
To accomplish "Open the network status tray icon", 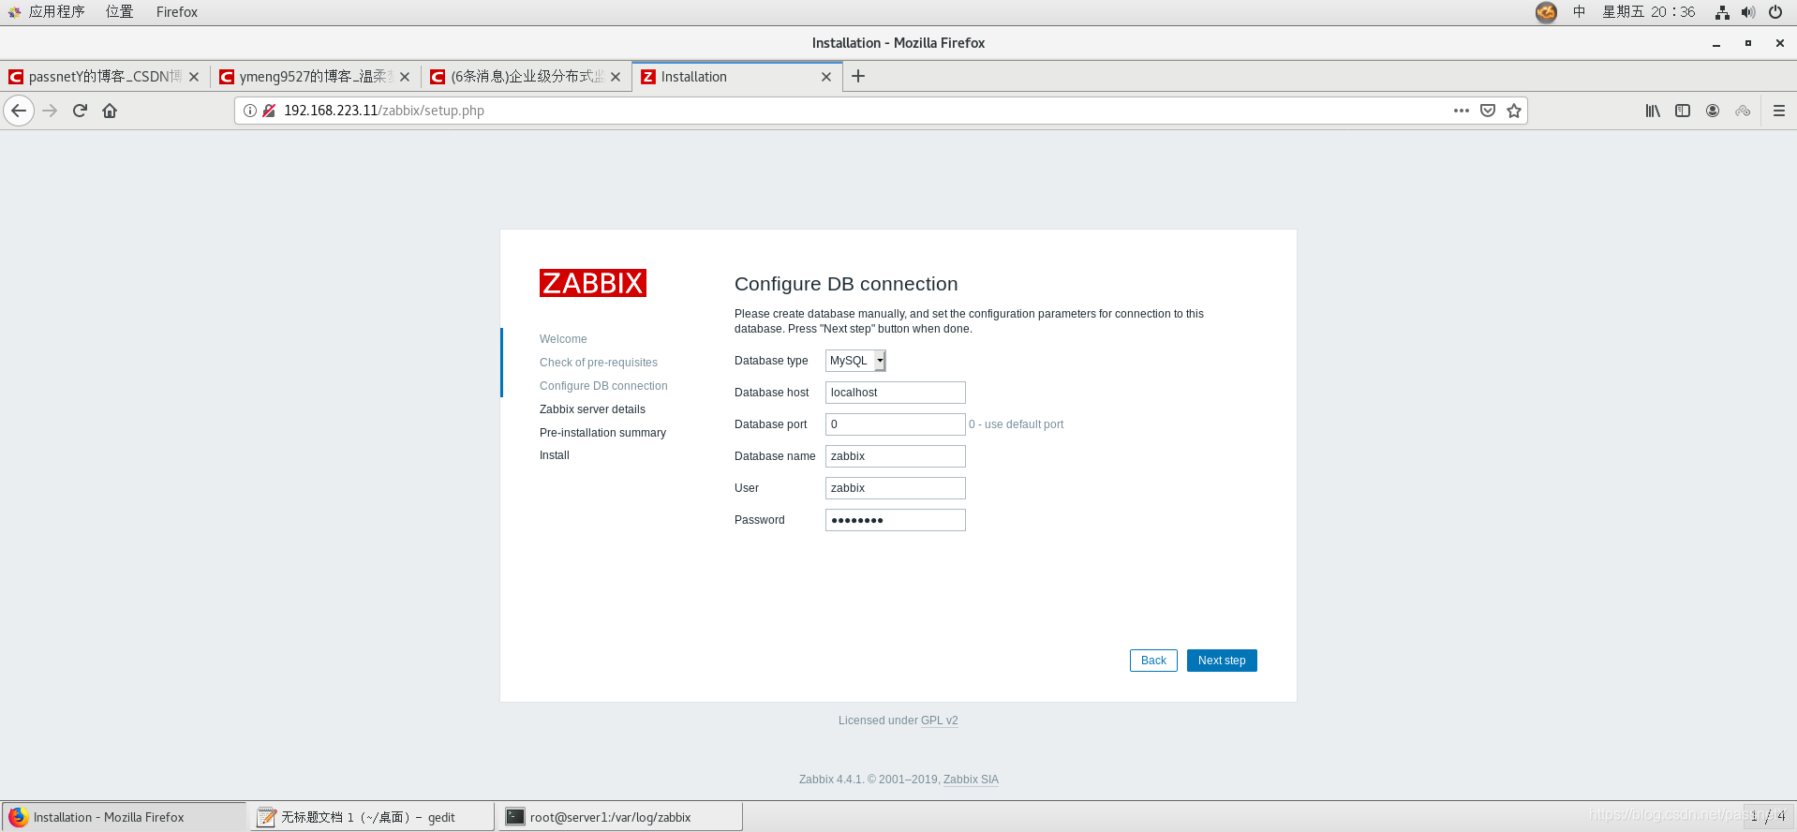I will click(x=1722, y=12).
